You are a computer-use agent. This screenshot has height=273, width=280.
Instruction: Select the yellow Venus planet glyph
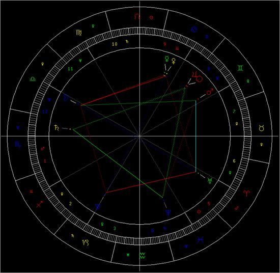coord(174,61)
